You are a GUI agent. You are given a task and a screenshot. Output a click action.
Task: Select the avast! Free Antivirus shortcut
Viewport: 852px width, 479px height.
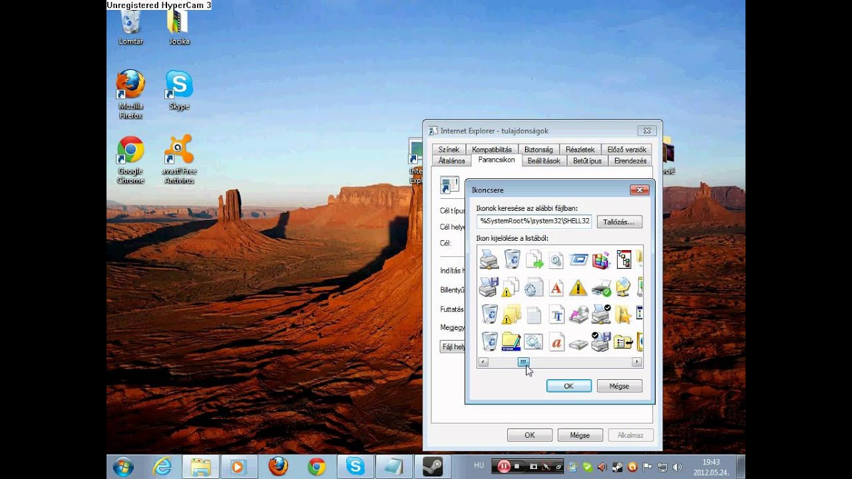[x=179, y=160]
